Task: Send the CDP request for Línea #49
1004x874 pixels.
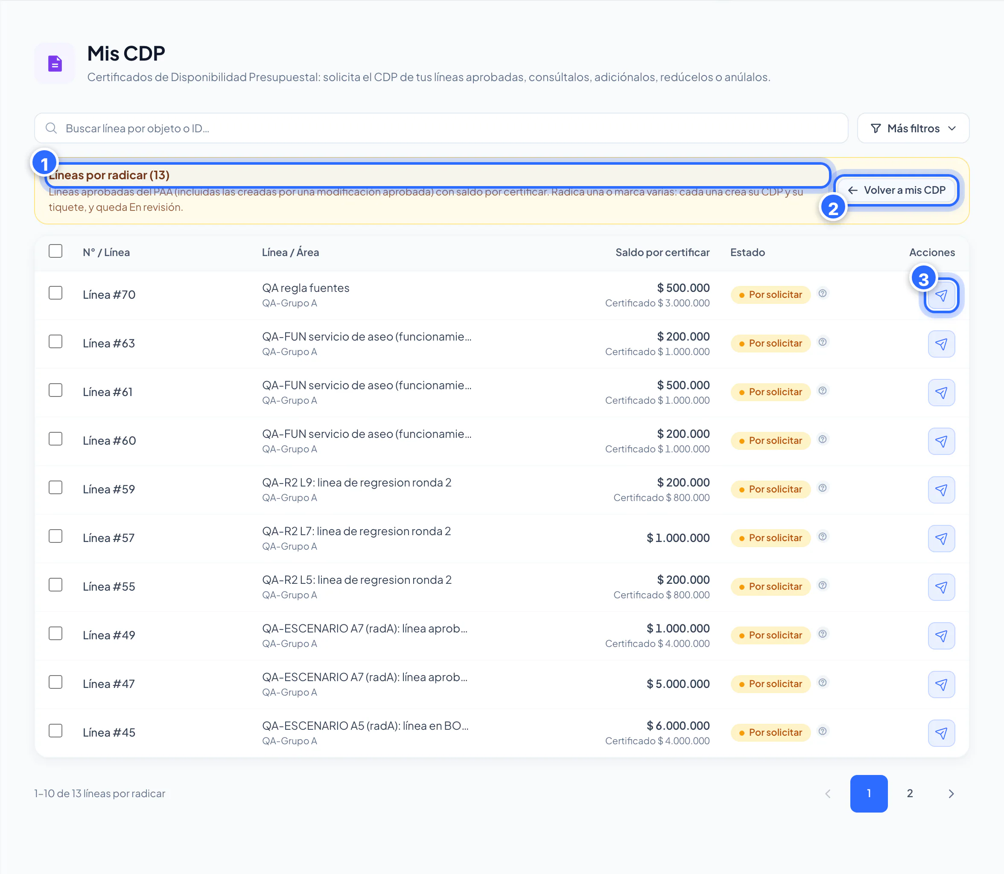Action: (x=941, y=636)
